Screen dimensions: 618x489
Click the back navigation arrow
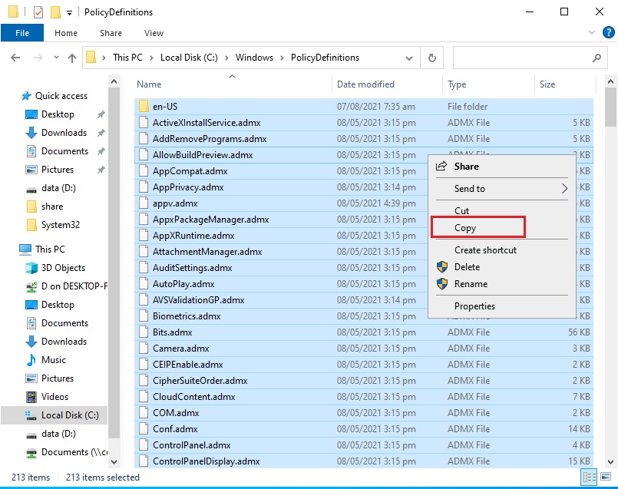pos(15,57)
